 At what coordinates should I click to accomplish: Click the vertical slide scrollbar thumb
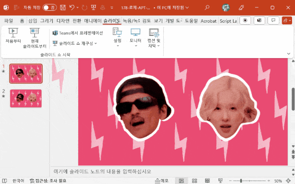pos(293,99)
